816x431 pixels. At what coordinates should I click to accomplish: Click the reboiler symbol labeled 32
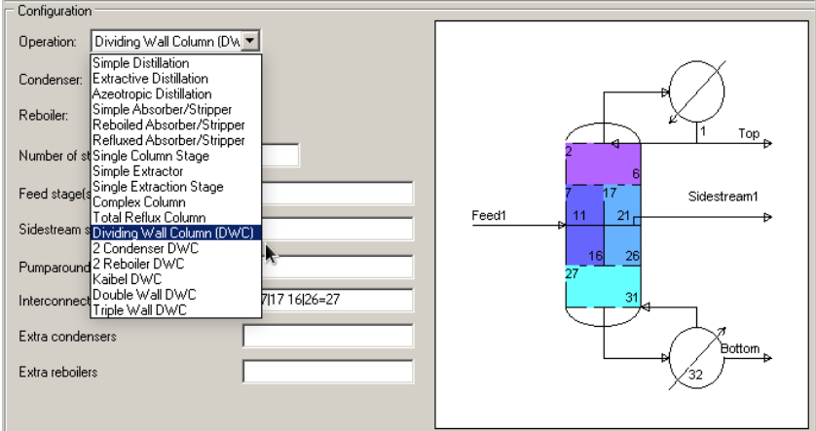[696, 353]
